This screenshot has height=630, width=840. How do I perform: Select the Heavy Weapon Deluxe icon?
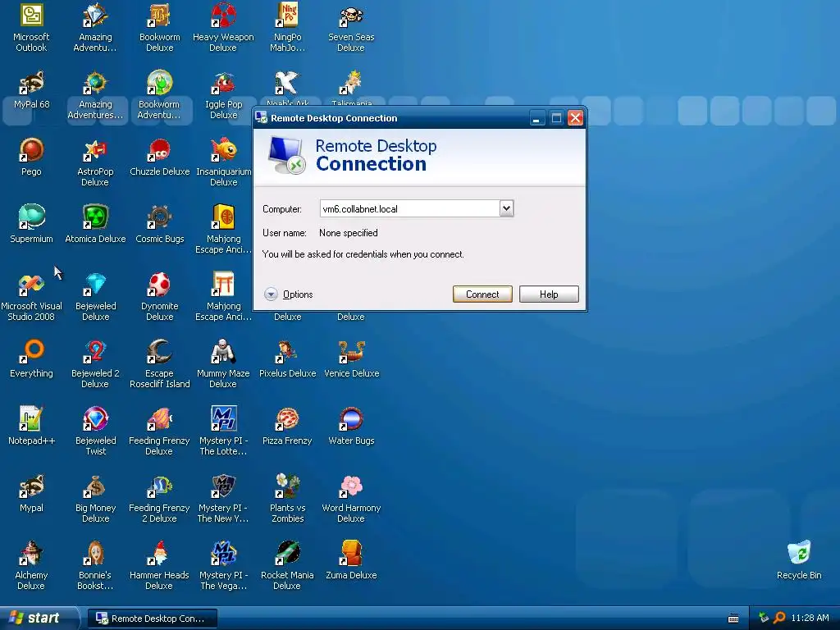click(223, 28)
